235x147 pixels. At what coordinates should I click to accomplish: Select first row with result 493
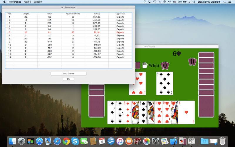(68, 17)
